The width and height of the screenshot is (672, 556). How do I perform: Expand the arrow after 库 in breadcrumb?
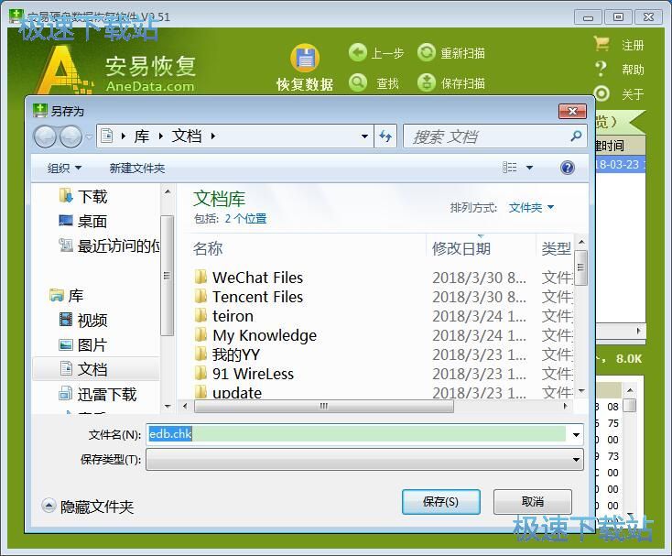pyautogui.click(x=161, y=136)
